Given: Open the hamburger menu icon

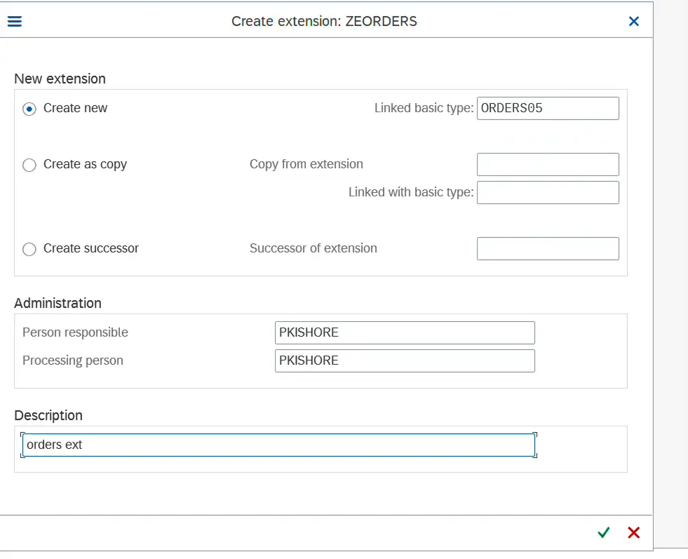Looking at the screenshot, I should tap(14, 21).
